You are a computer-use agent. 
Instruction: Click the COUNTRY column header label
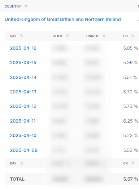13,6
